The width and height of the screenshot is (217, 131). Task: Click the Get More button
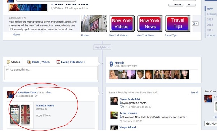point(210,123)
